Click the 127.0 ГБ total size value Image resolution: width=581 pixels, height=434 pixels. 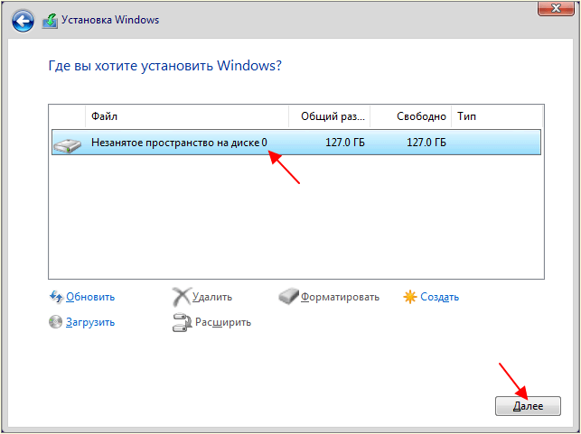pyautogui.click(x=345, y=143)
